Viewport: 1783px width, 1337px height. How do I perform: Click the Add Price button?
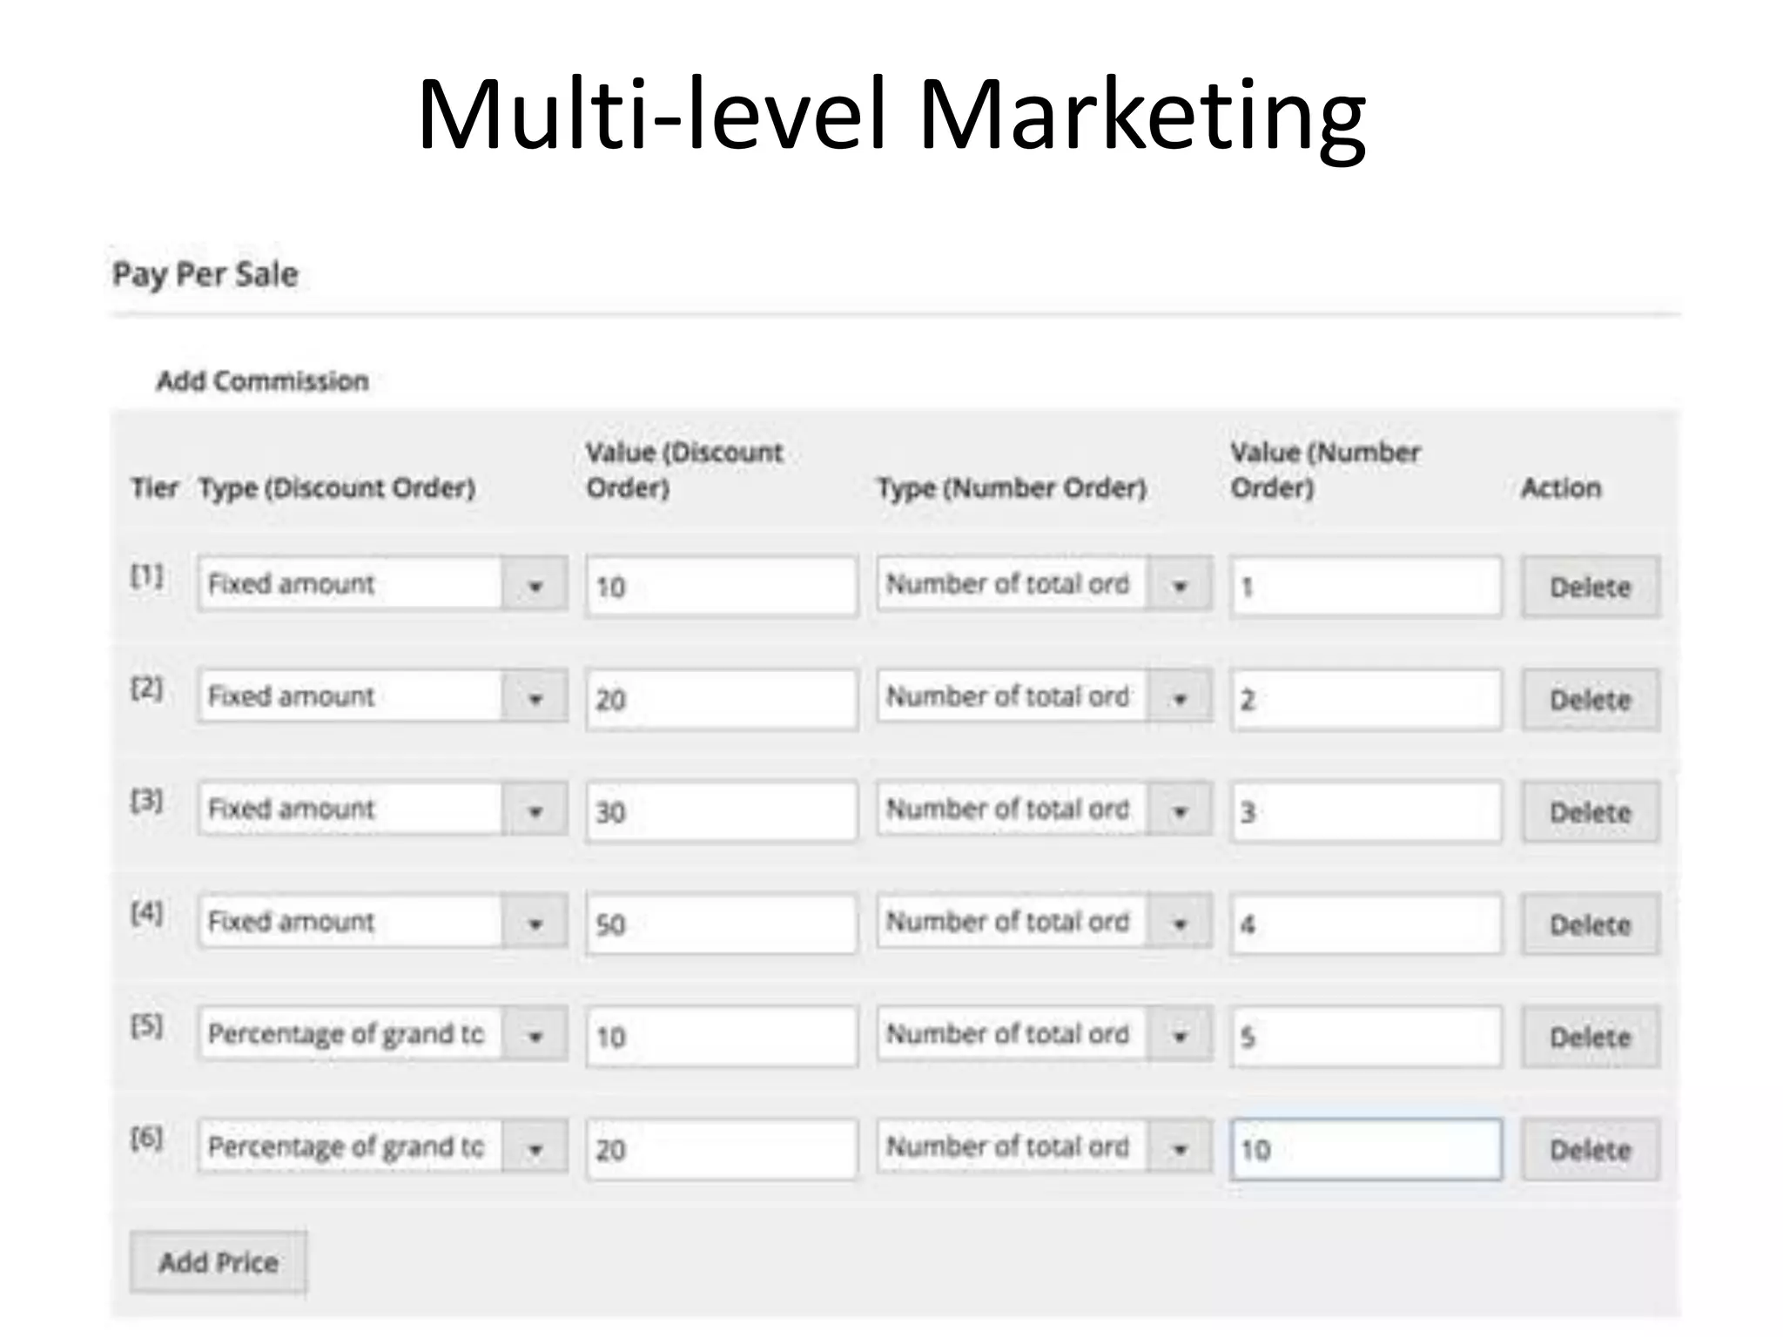click(219, 1262)
